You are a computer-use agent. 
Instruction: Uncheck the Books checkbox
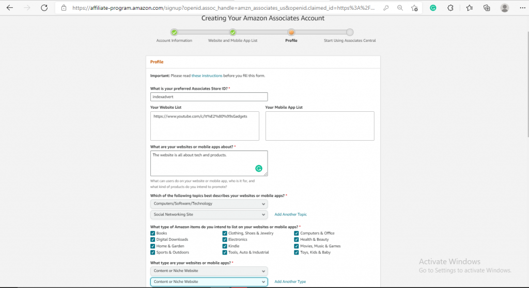tap(152, 233)
